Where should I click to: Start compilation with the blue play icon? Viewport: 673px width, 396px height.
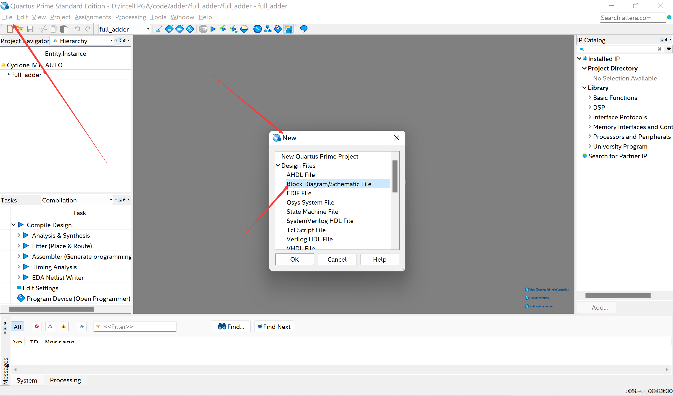click(x=213, y=29)
